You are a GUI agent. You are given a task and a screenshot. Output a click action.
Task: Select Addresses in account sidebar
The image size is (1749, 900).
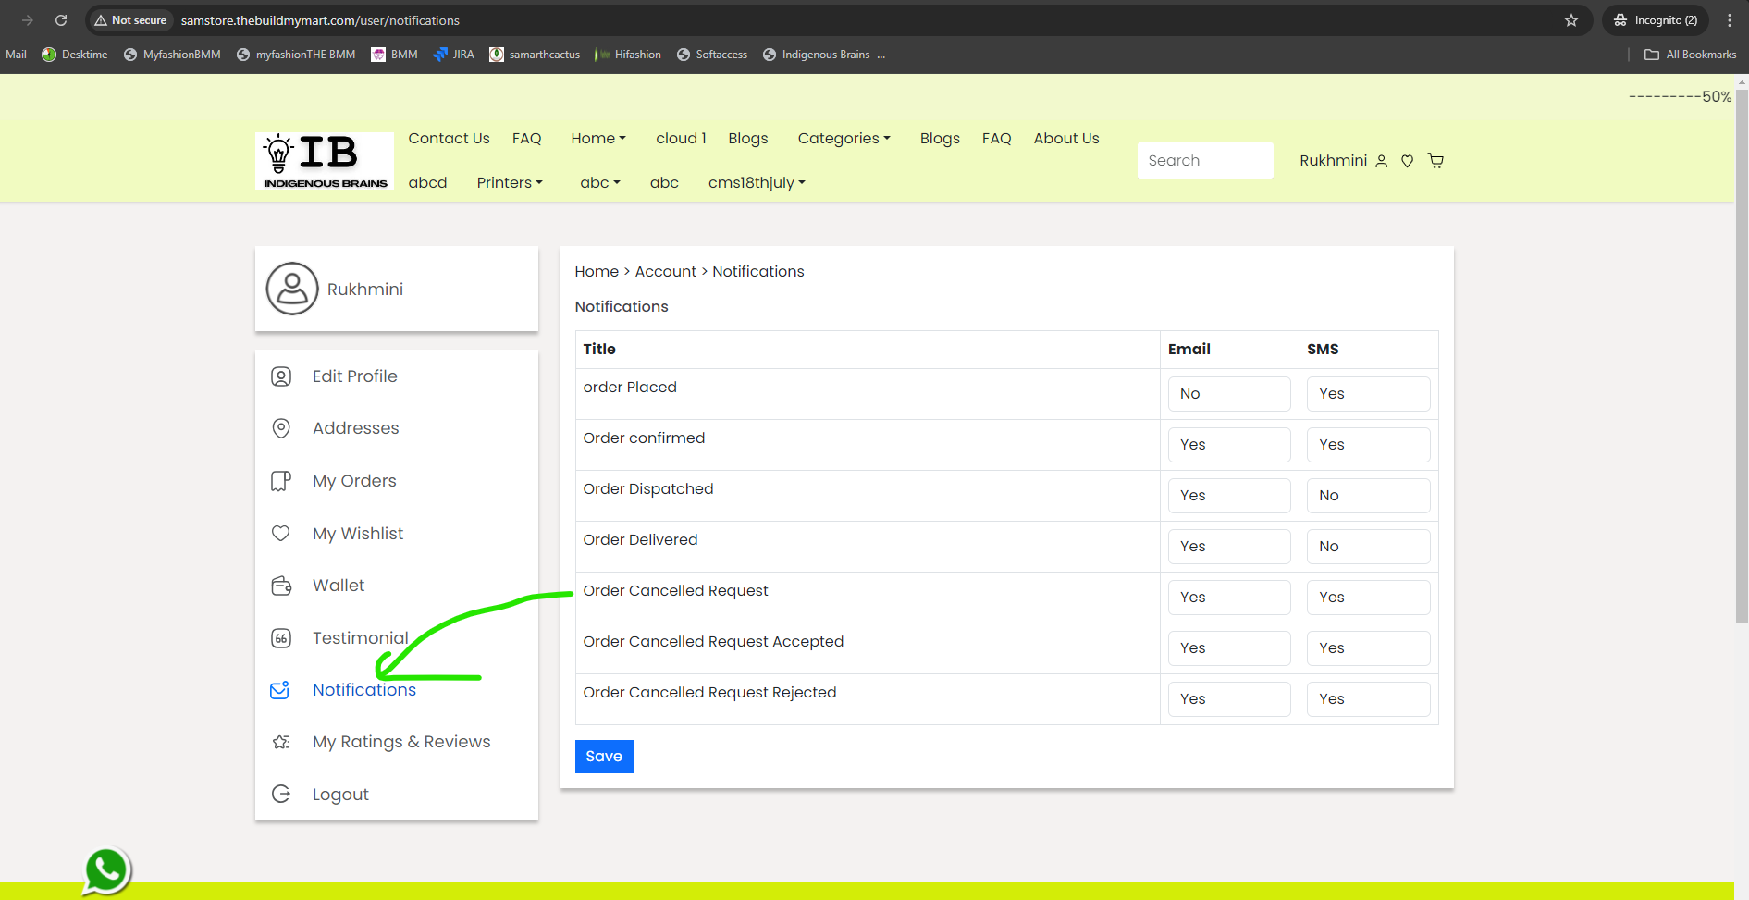(356, 428)
